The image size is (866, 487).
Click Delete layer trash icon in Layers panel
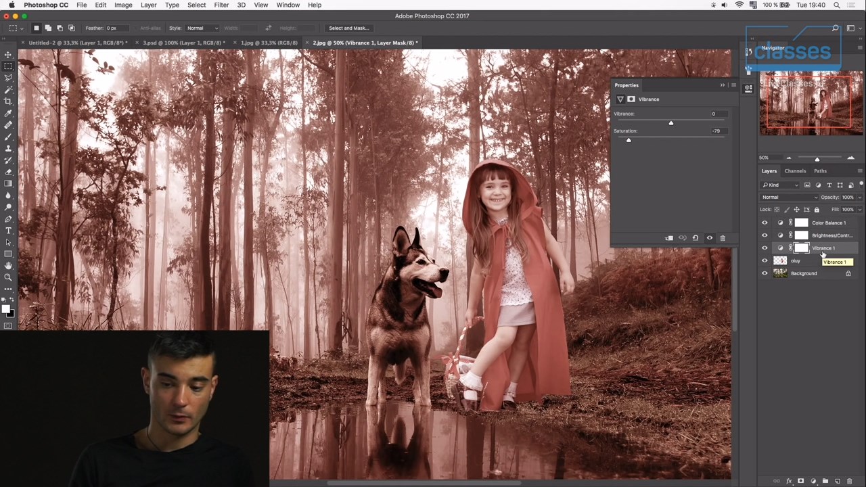(x=850, y=481)
